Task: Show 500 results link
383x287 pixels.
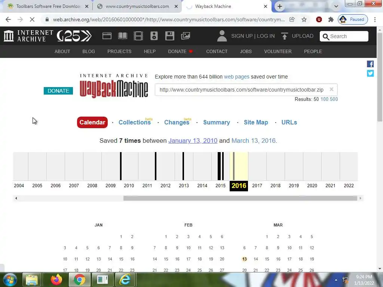Action: 334,99
